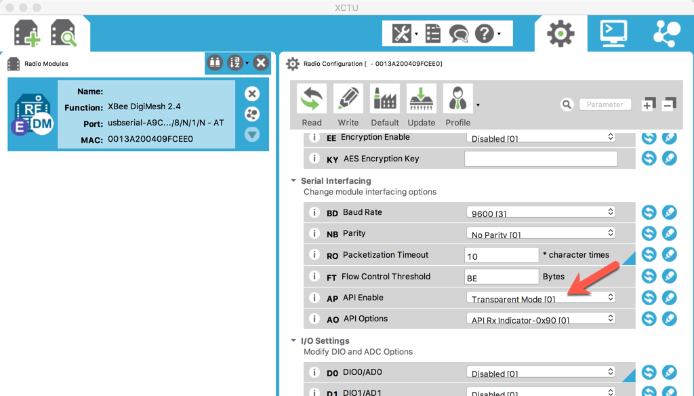This screenshot has width=694, height=396.
Task: Show info for AP API Enable
Action: (314, 297)
